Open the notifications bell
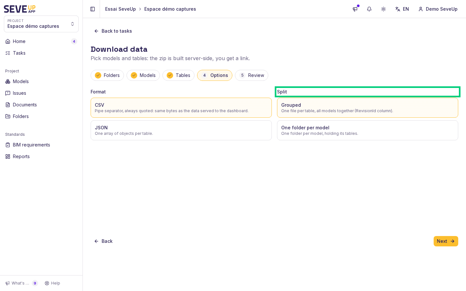The height and width of the screenshot is (291, 466). coord(369,9)
